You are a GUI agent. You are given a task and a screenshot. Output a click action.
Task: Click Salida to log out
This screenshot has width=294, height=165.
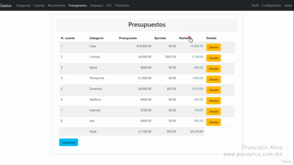(288, 5)
